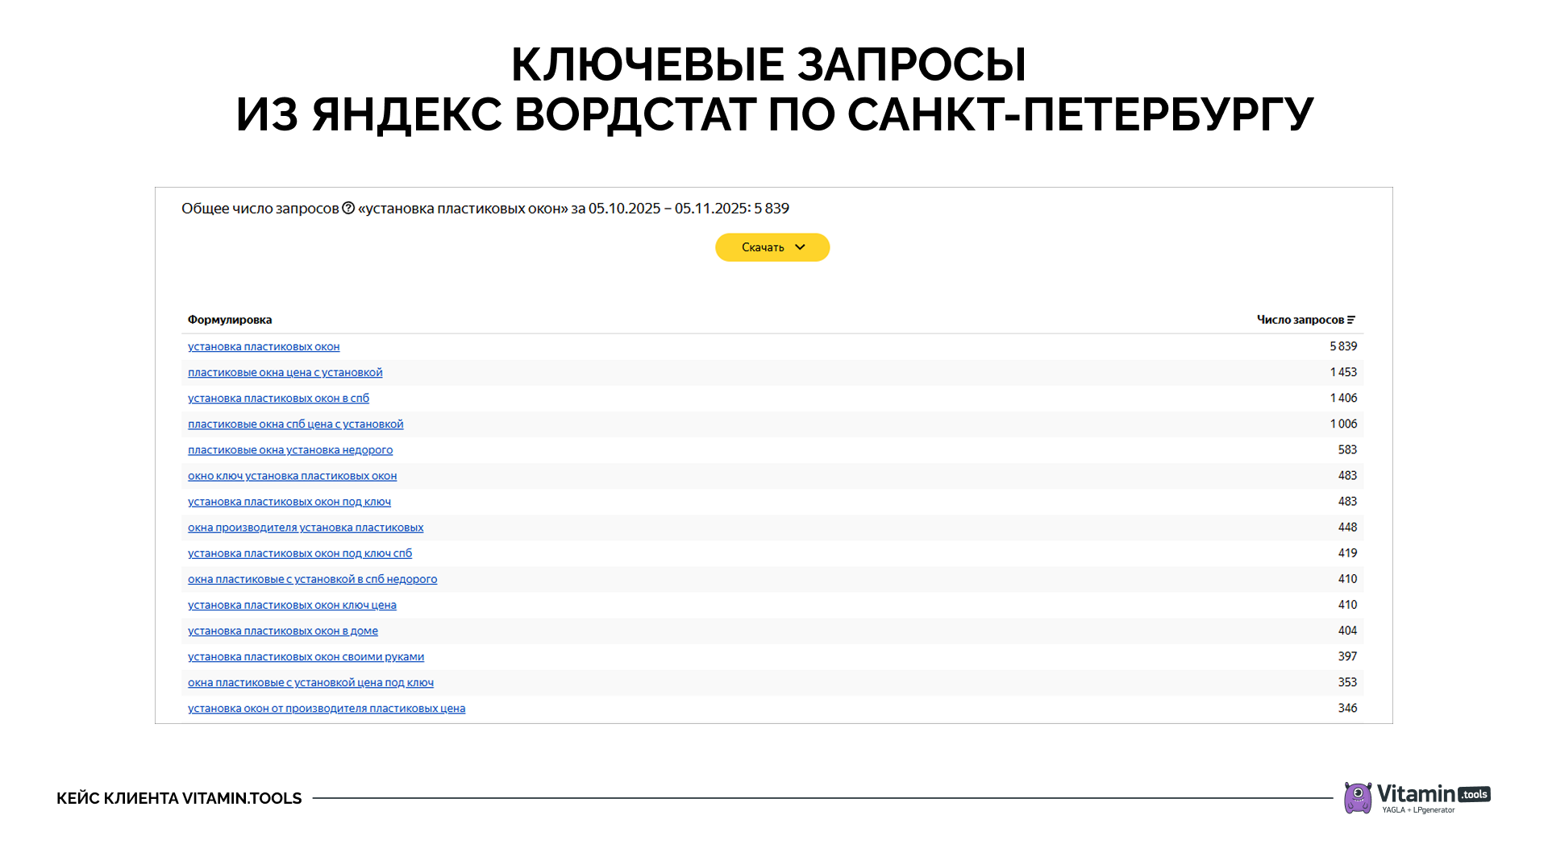Click the Формулировка column header

(x=229, y=320)
